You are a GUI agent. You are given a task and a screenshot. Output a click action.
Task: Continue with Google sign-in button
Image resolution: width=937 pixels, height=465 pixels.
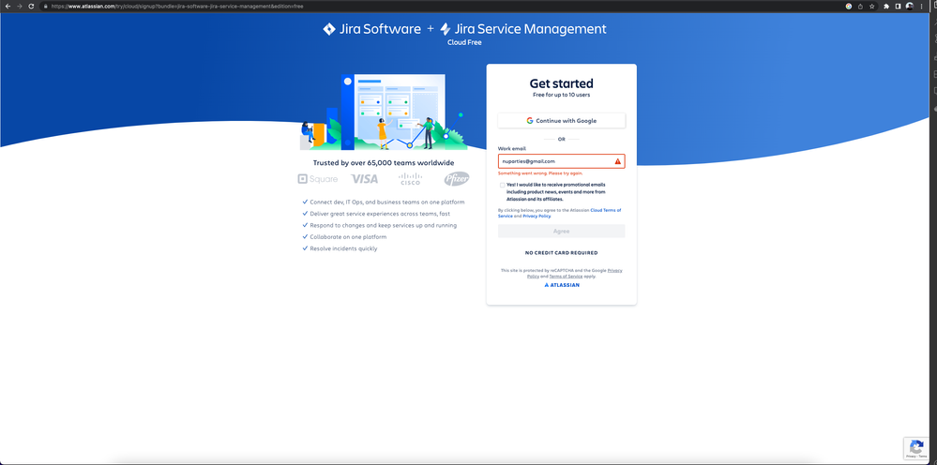click(562, 121)
